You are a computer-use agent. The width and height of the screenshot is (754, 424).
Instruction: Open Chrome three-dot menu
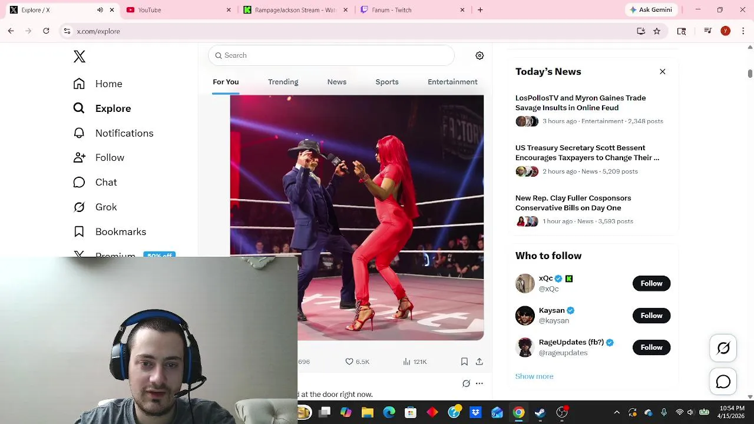pos(743,31)
